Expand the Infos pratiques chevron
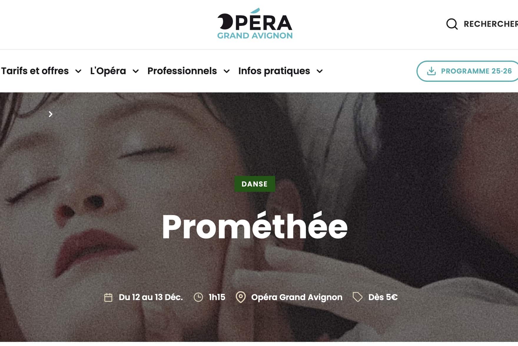 (x=320, y=71)
